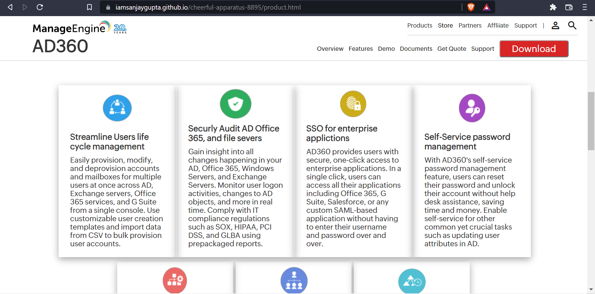Image resolution: width=595 pixels, height=294 pixels.
Task: Open Support in top navigation bar
Action: [526, 25]
